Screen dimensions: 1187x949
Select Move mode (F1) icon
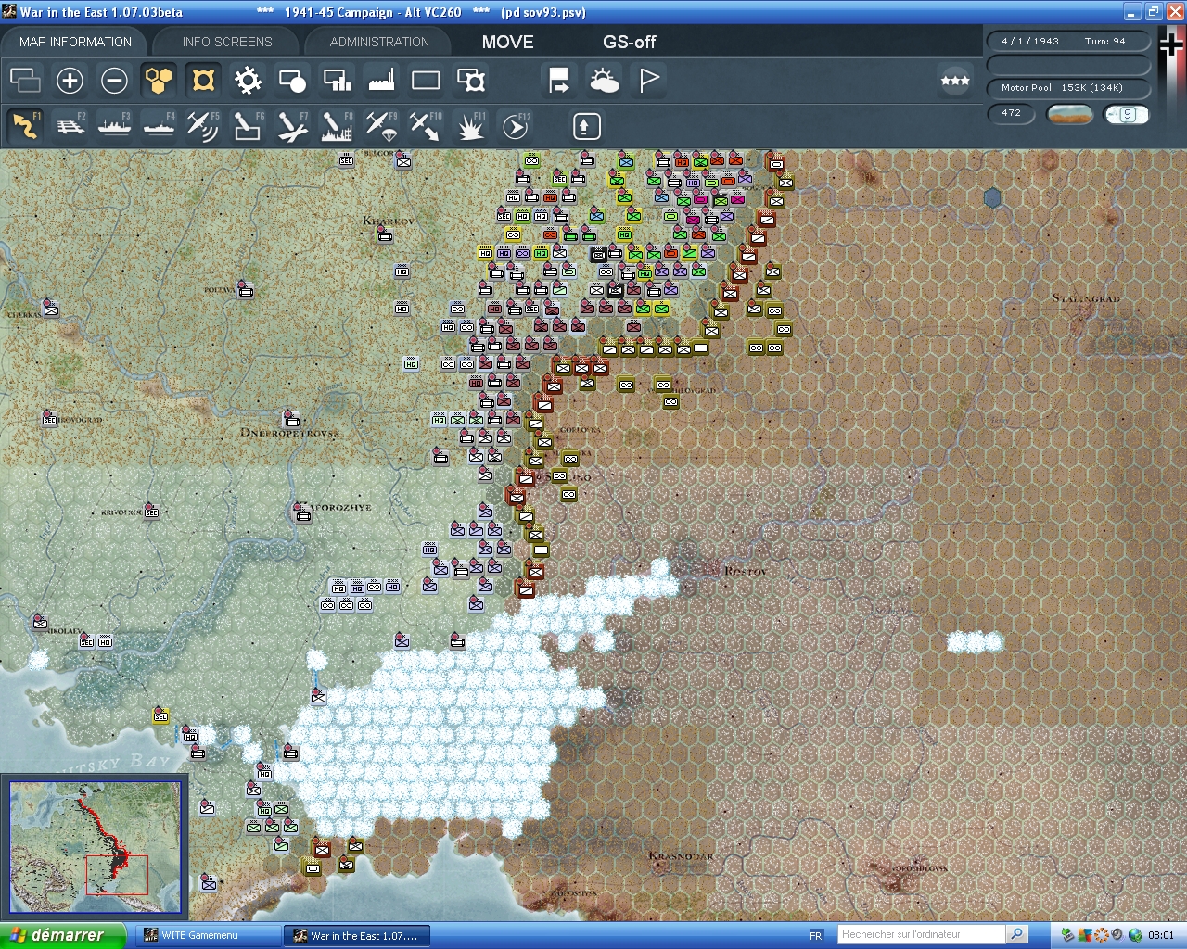pos(25,126)
